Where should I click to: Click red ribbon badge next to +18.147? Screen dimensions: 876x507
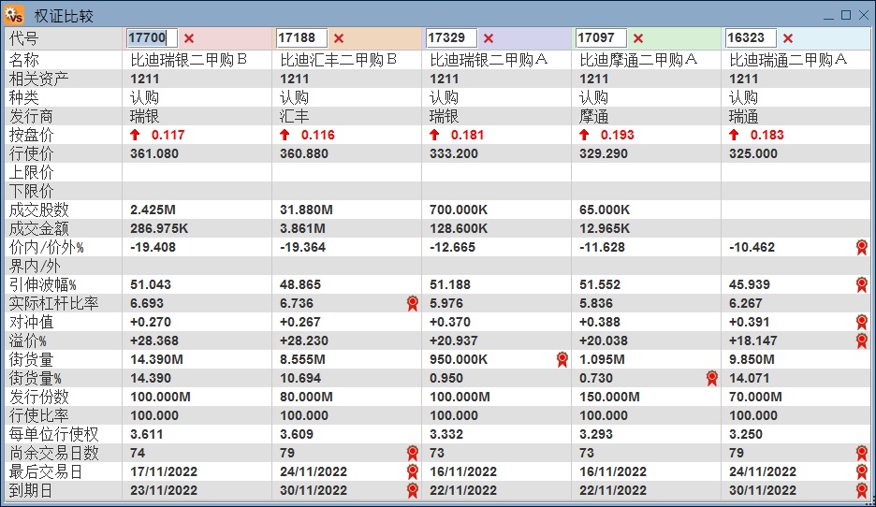pyautogui.click(x=861, y=340)
